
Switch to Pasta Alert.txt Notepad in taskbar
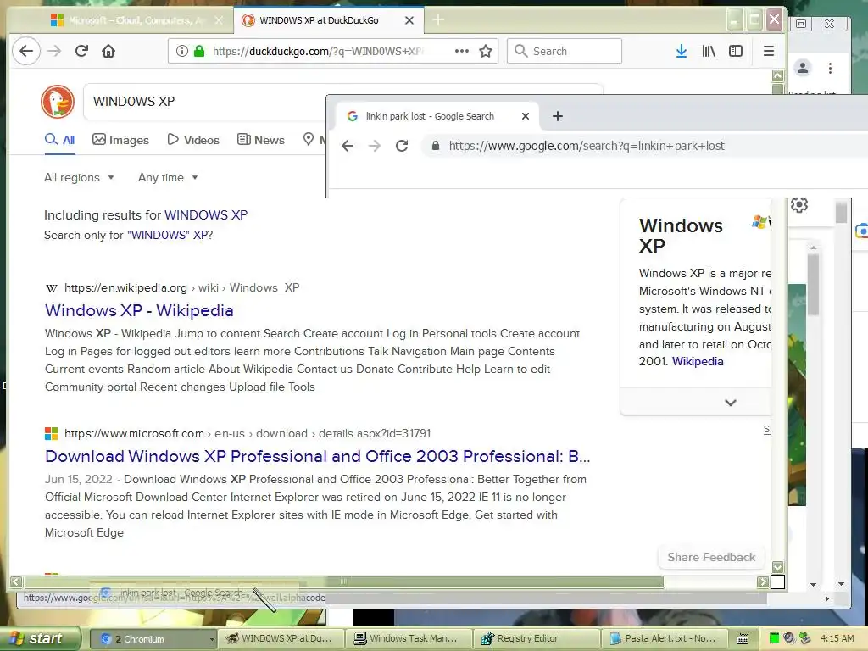(x=664, y=639)
